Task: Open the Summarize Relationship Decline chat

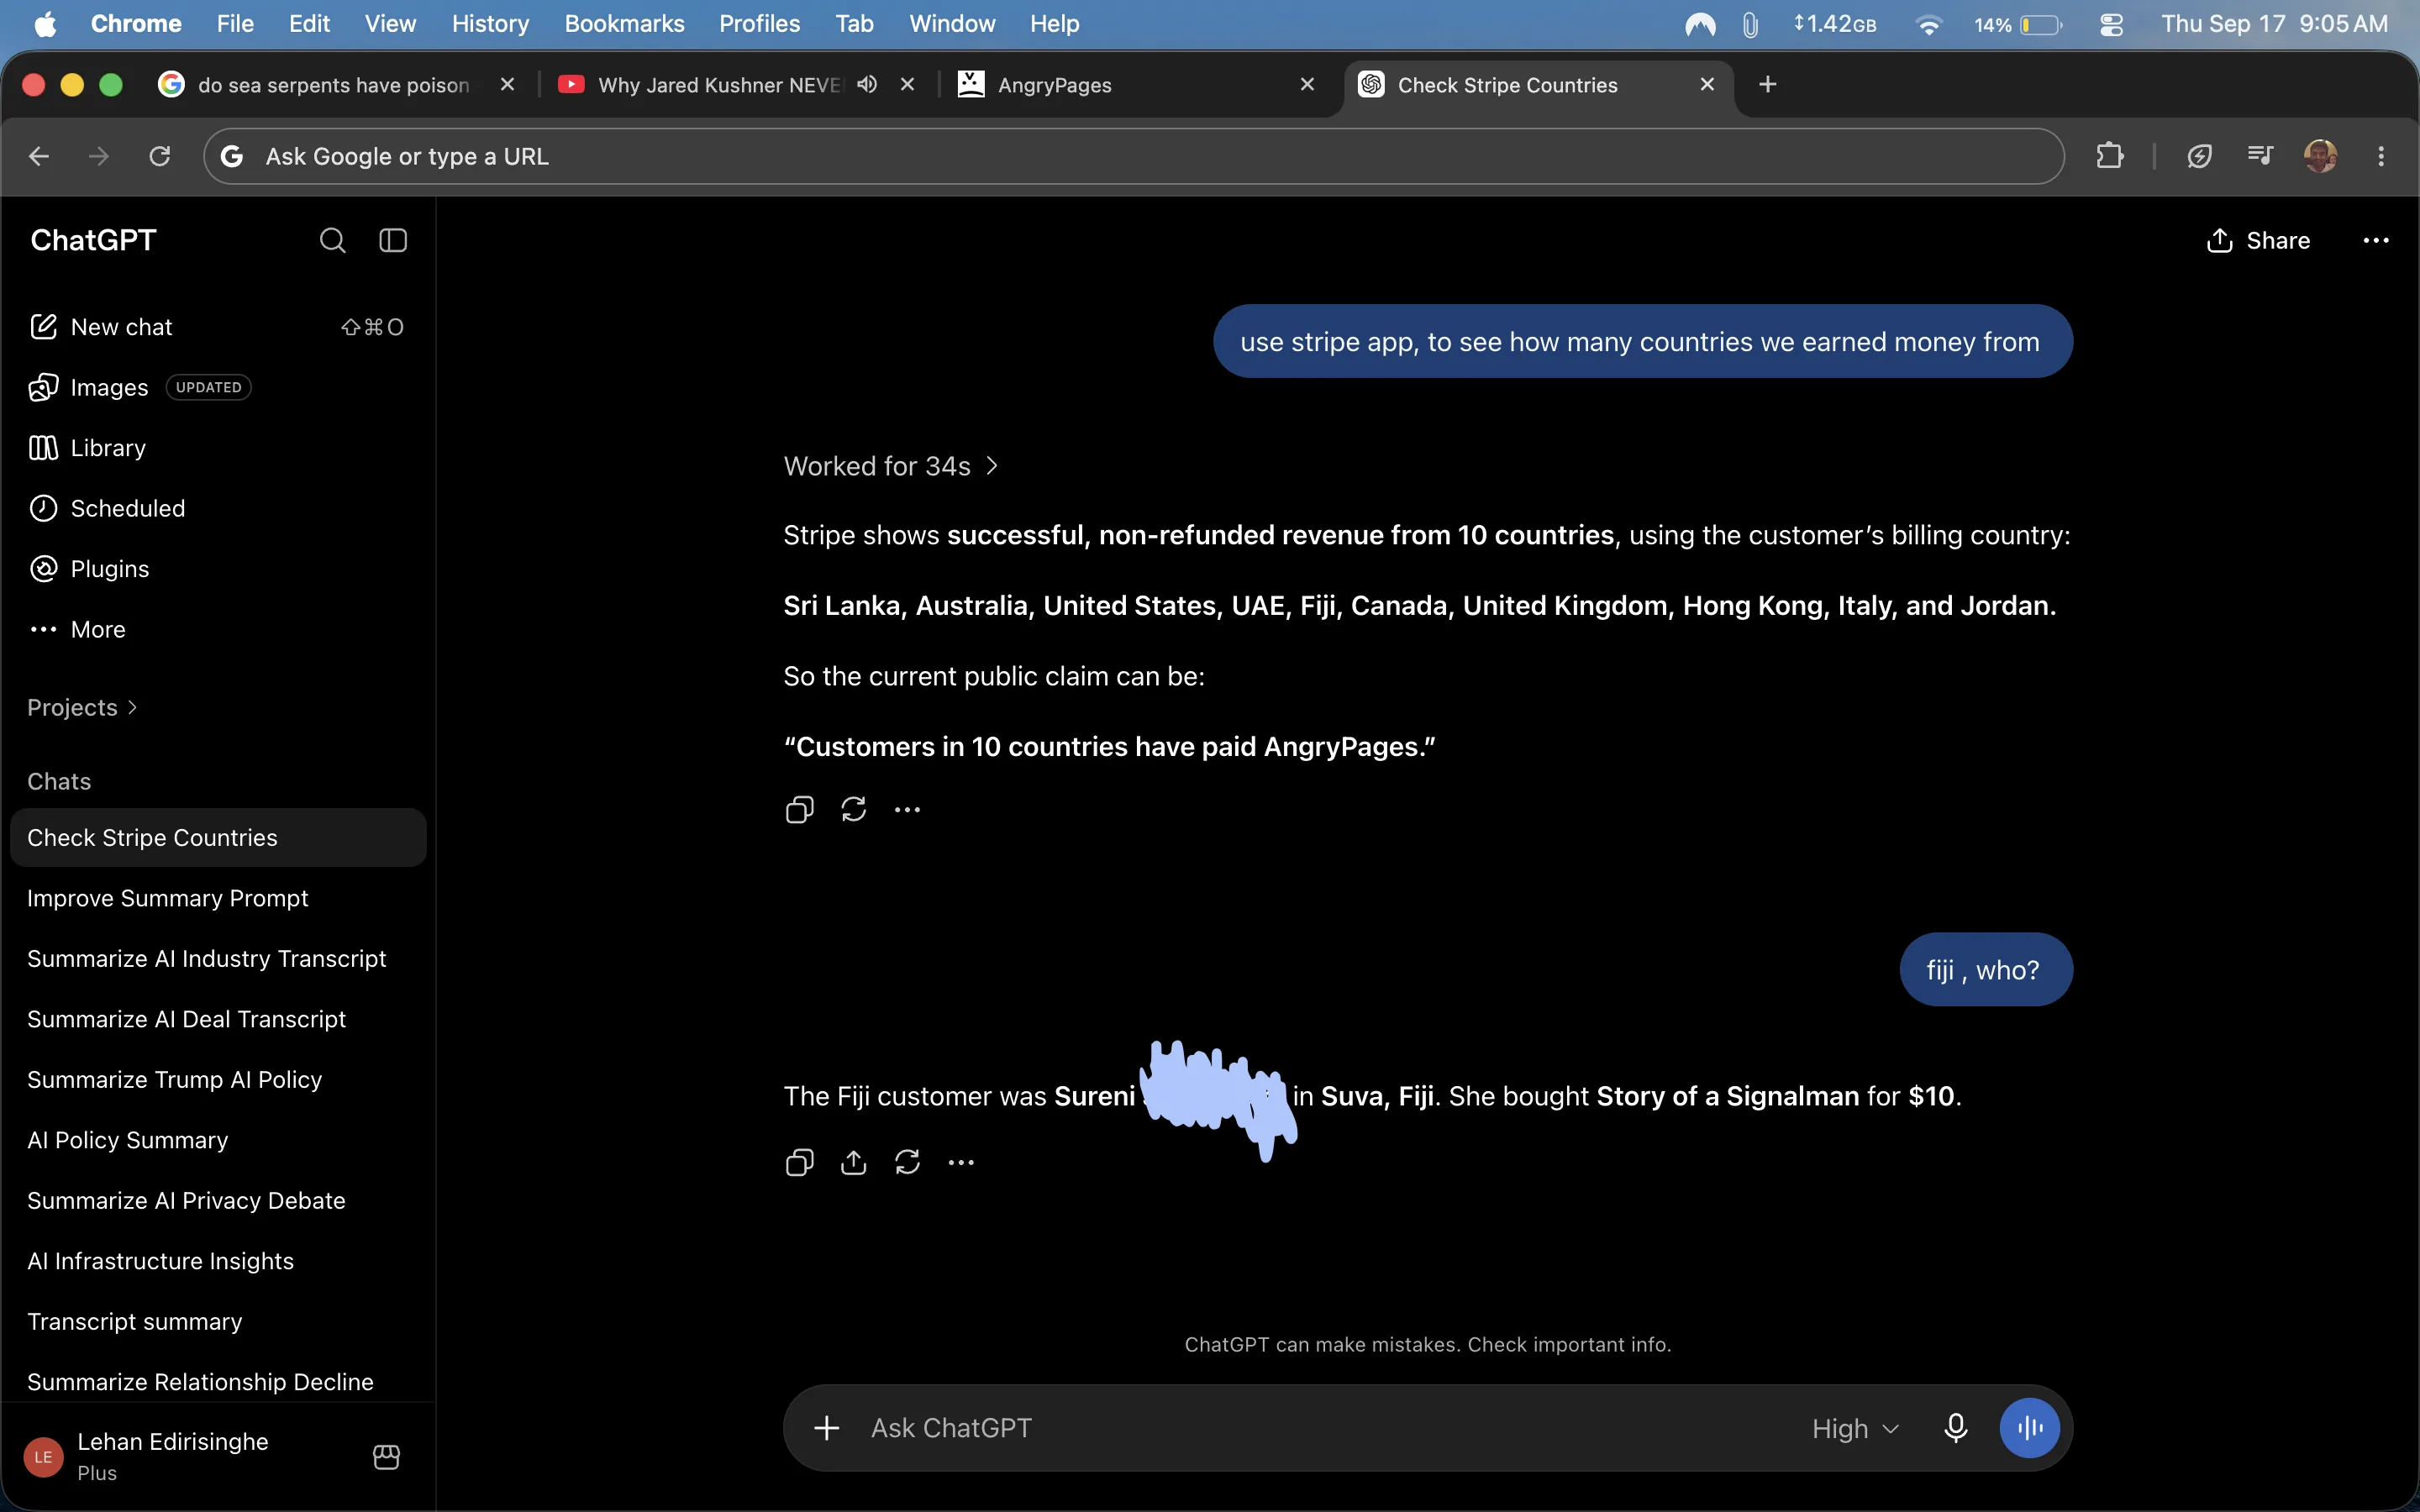Action: (x=217, y=1382)
